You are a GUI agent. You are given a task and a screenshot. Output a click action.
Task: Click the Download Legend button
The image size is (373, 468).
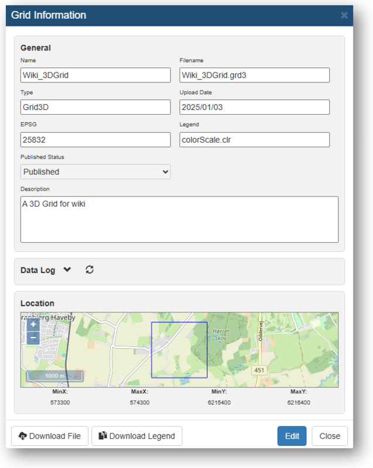137,436
